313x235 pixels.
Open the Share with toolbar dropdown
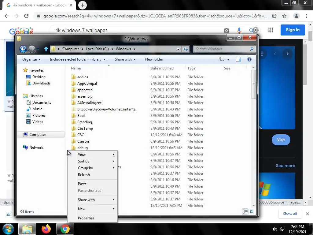click(125, 59)
